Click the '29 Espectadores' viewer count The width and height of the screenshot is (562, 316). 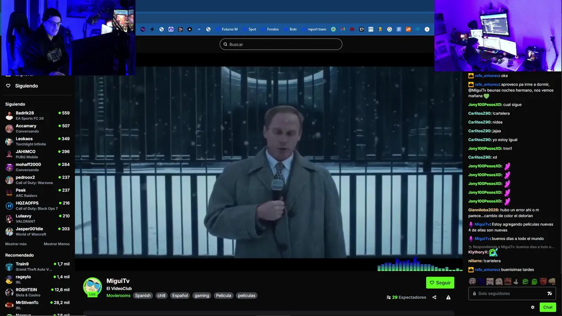[x=409, y=297]
